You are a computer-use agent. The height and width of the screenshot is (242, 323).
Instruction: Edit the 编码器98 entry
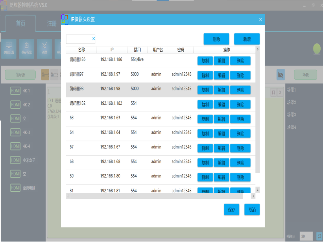coord(221,90)
